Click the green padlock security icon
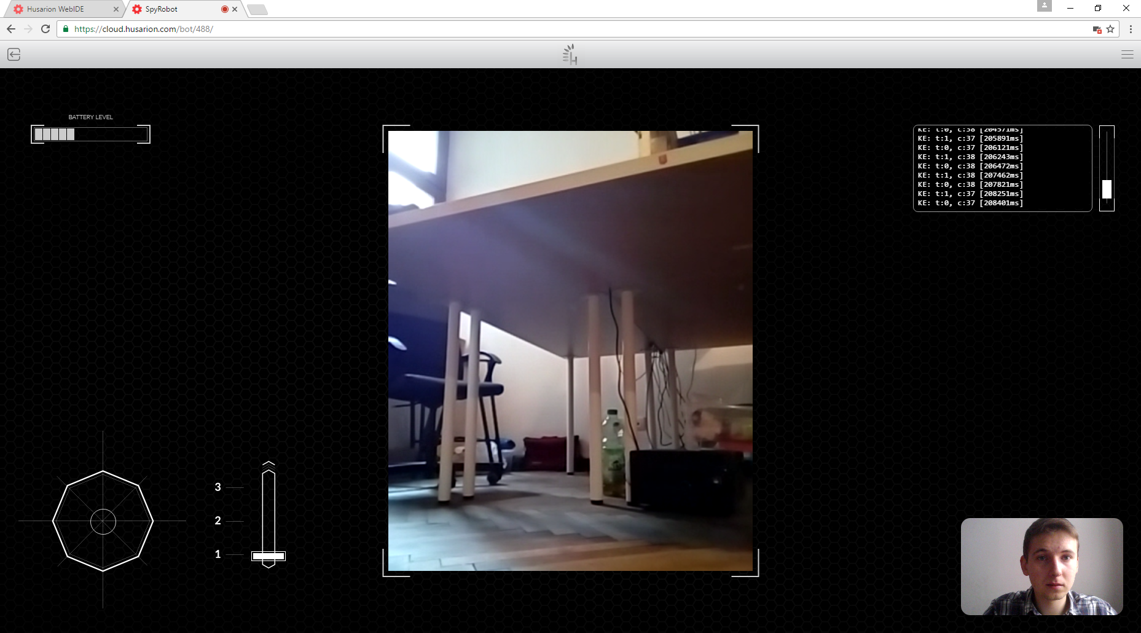The image size is (1141, 633). (65, 29)
